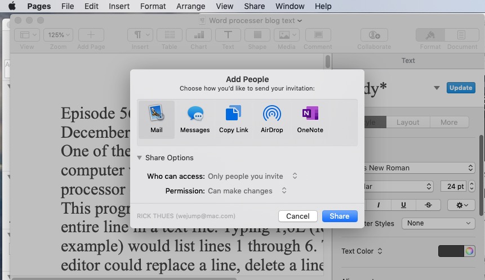Open the Insert menu in menu bar
The height and width of the screenshot is (280, 485).
point(119,6)
